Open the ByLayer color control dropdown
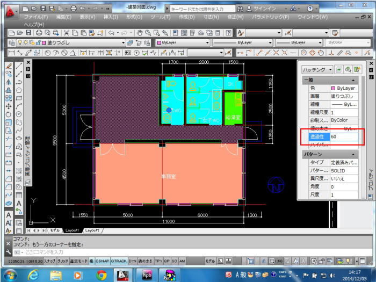Image resolution: width=376 pixels, height=282 pixels. tap(207, 42)
